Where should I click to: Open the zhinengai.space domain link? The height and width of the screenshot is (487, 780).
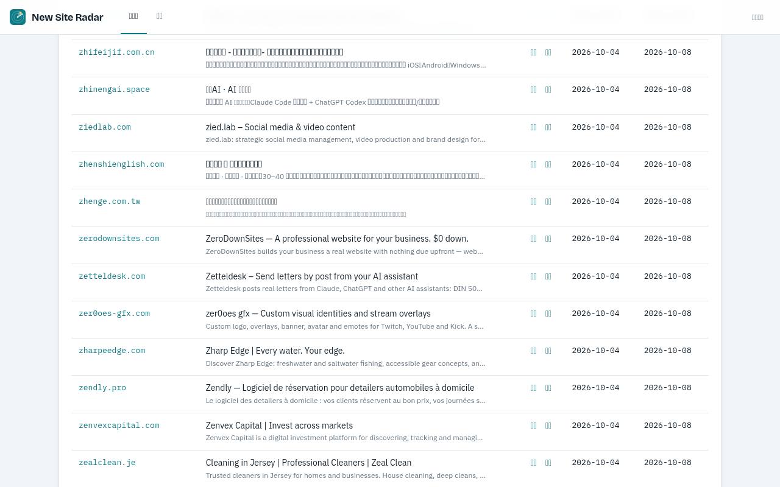point(114,89)
